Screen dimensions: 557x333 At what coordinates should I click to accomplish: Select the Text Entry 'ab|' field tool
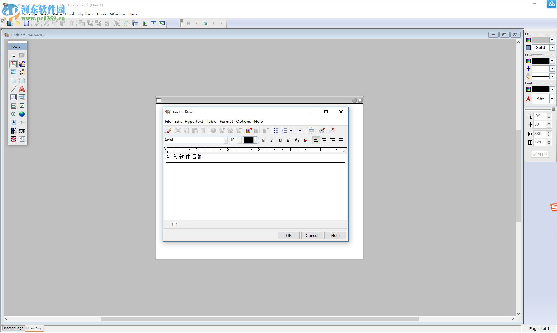(x=14, y=97)
